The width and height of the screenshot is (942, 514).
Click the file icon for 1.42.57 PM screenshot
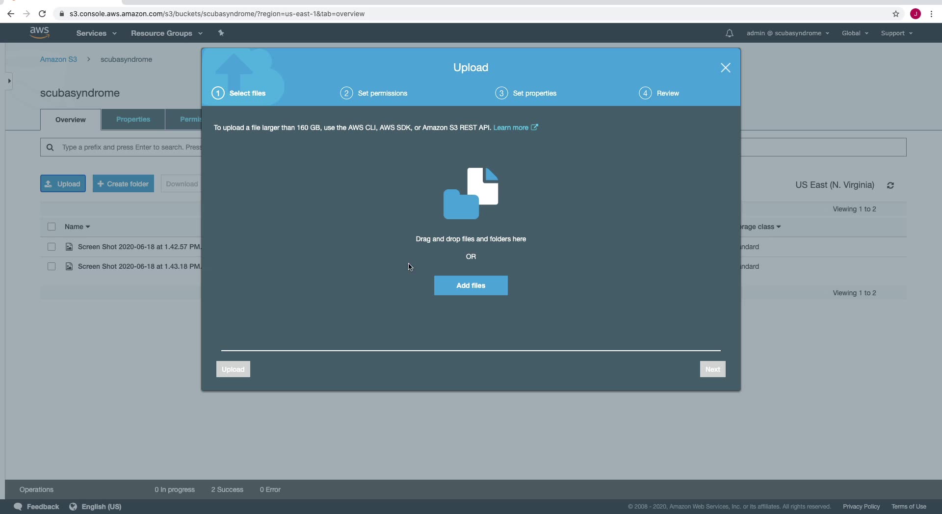tap(69, 247)
